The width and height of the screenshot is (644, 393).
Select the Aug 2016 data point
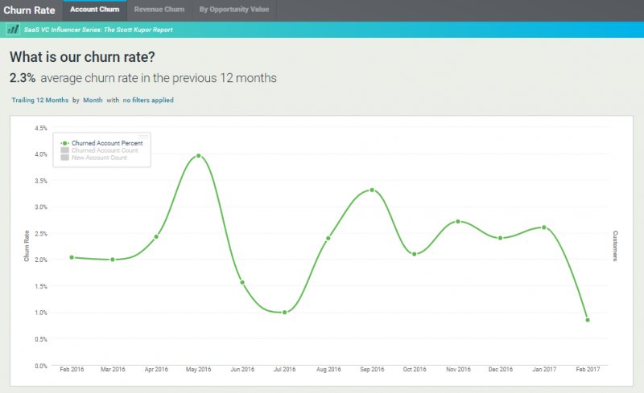pyautogui.click(x=328, y=239)
